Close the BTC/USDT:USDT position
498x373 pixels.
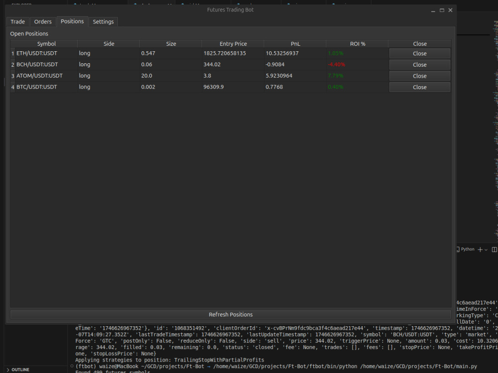point(419,87)
